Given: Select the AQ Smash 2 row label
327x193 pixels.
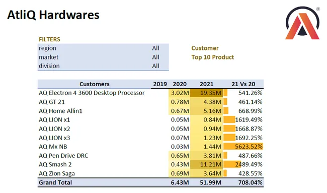Looking at the screenshot, I should [x=55, y=165].
